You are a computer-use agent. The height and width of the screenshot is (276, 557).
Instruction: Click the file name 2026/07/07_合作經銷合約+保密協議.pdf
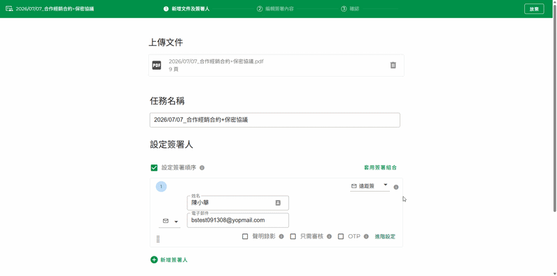point(216,61)
